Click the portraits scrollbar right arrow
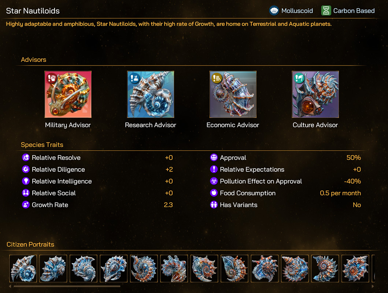The image size is (388, 293). (x=373, y=286)
